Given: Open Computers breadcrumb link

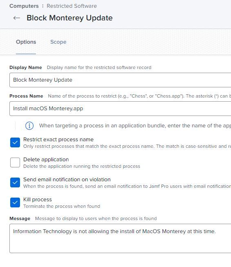Looking at the screenshot, I should [24, 6].
